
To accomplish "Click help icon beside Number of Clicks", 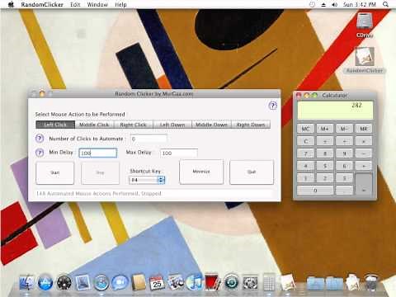I will [x=40, y=138].
